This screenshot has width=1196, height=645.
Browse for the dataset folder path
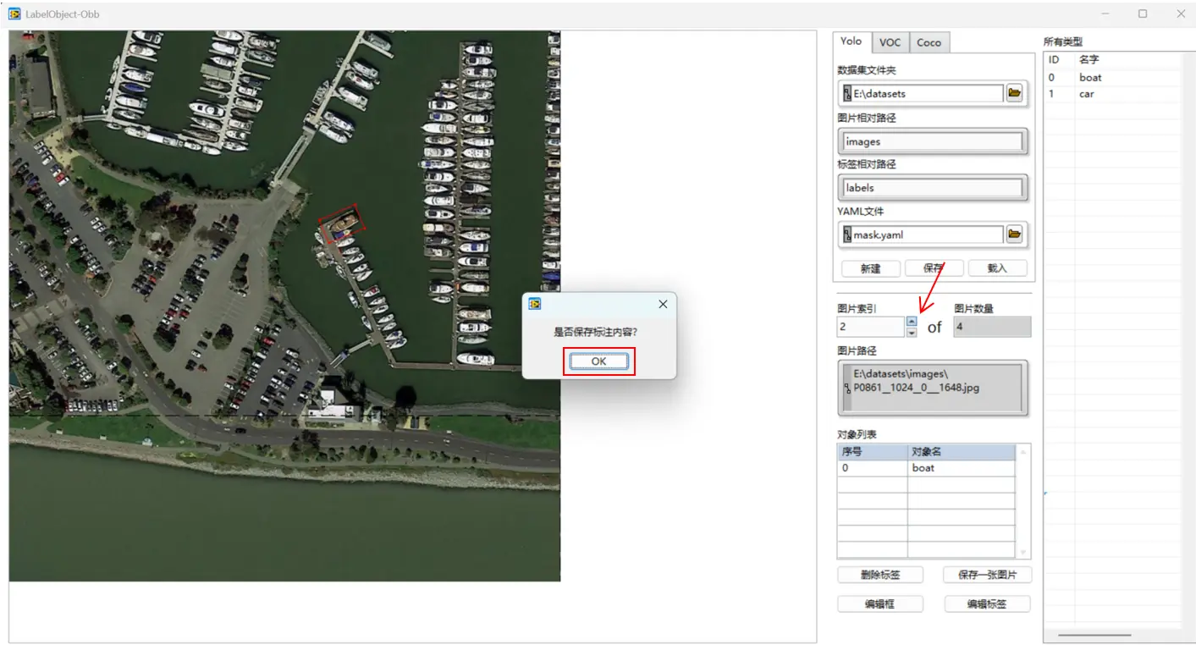click(1014, 93)
